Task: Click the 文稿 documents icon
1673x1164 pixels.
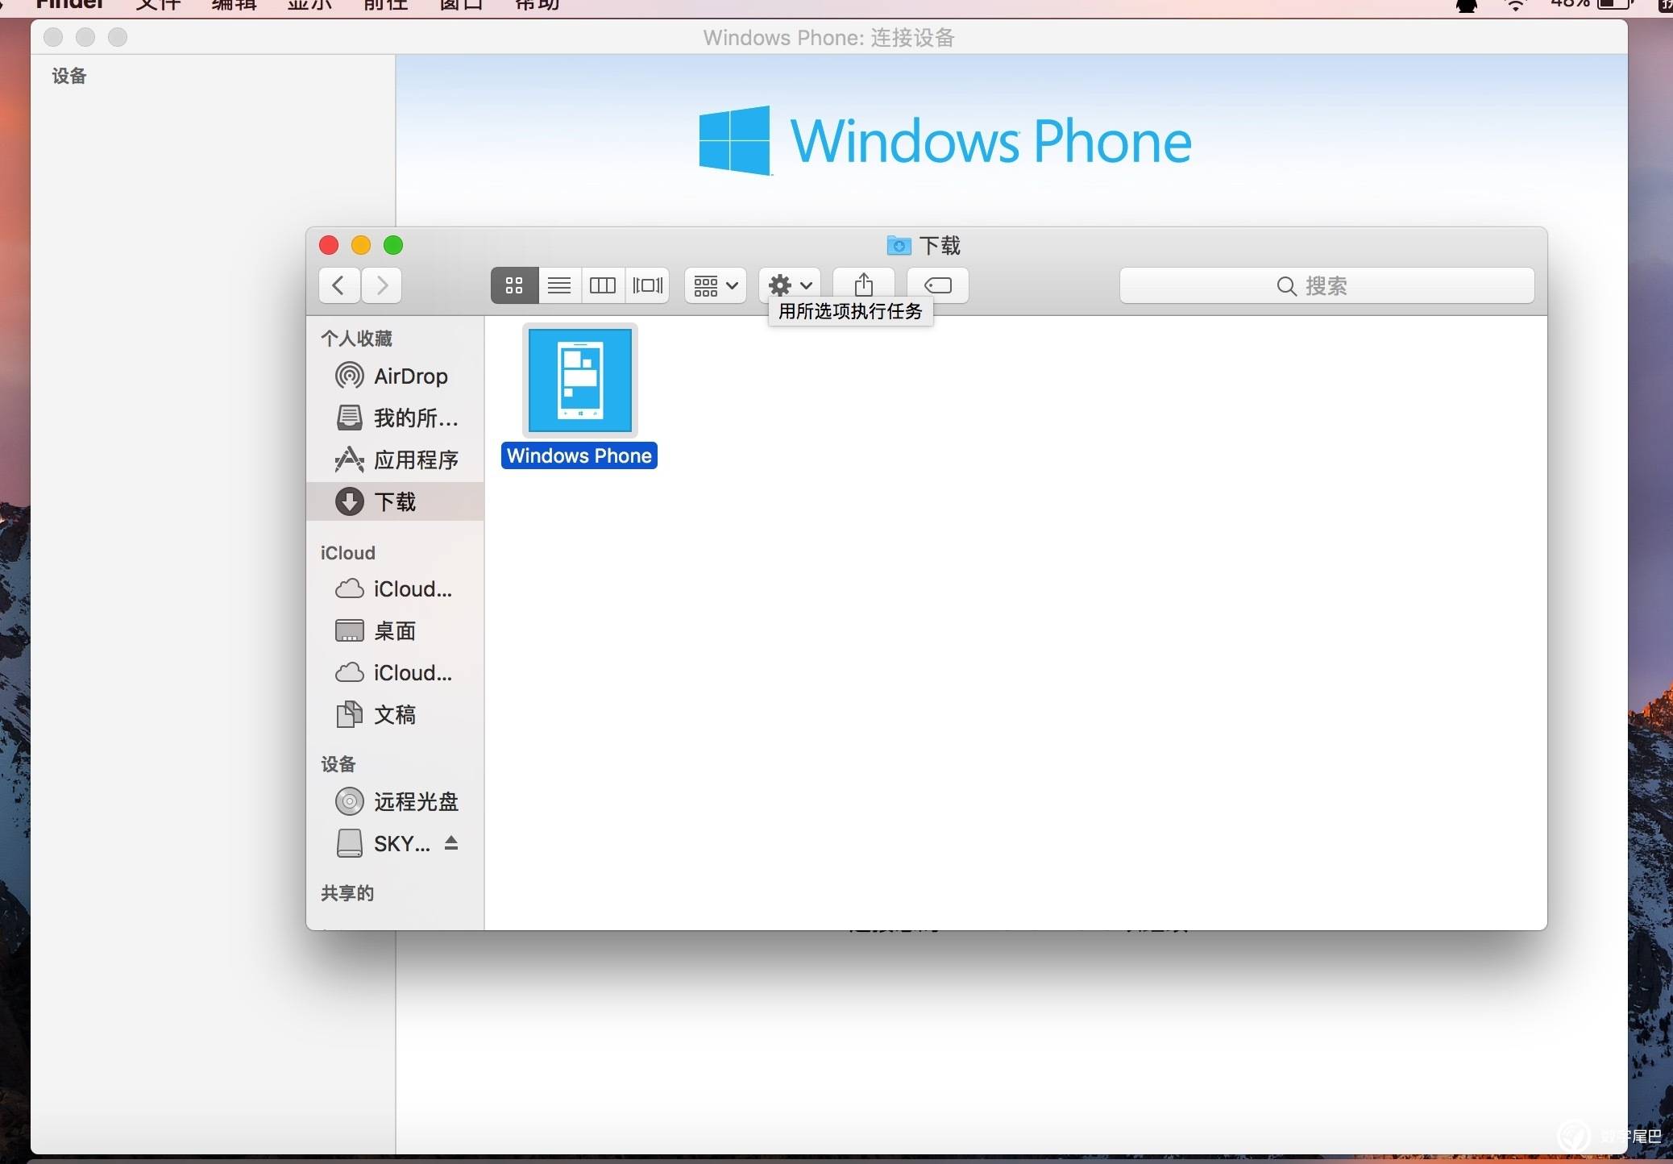Action: (x=349, y=714)
